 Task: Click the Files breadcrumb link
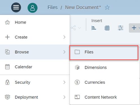53,7
